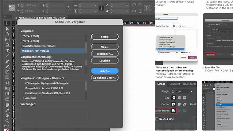
Task: Select the Rectangle tool
Action: (x=7, y=77)
